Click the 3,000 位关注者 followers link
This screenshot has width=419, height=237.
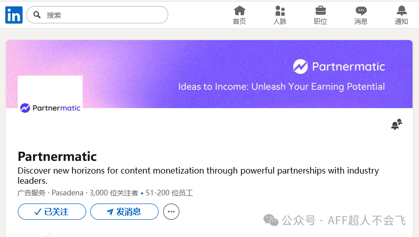(114, 193)
